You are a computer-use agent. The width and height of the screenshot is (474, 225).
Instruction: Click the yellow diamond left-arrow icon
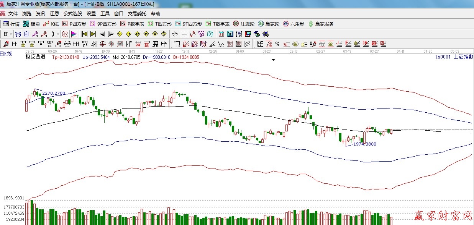[x=120, y=34]
